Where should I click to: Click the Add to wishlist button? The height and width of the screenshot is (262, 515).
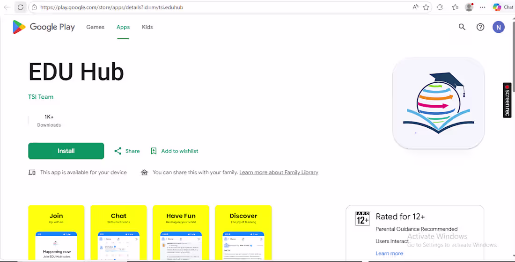click(x=175, y=151)
